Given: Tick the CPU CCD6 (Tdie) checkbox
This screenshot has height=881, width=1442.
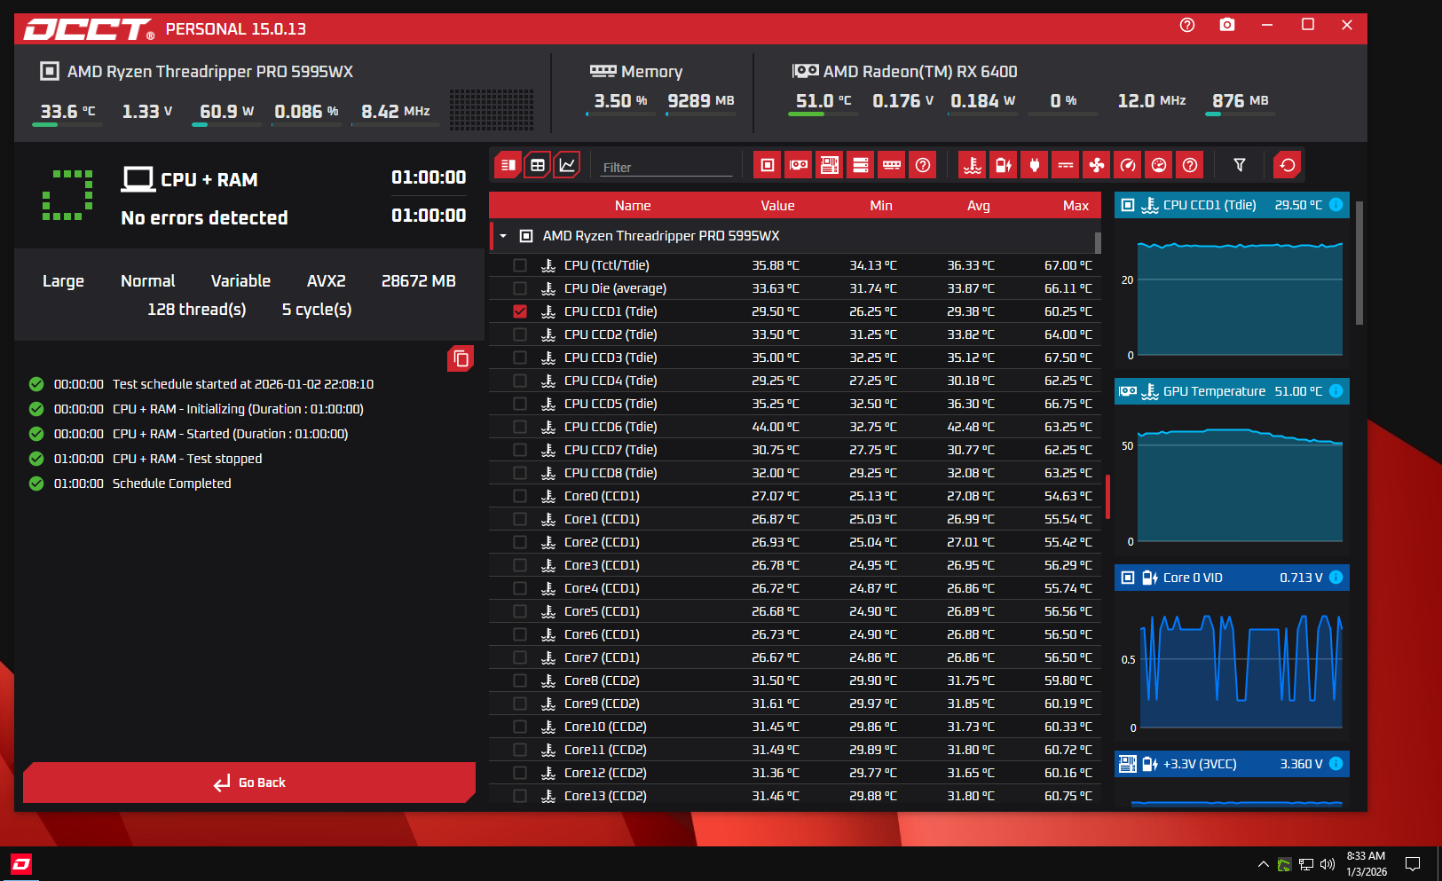Looking at the screenshot, I should (x=520, y=427).
